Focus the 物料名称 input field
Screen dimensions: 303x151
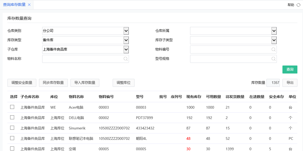(x=83, y=59)
